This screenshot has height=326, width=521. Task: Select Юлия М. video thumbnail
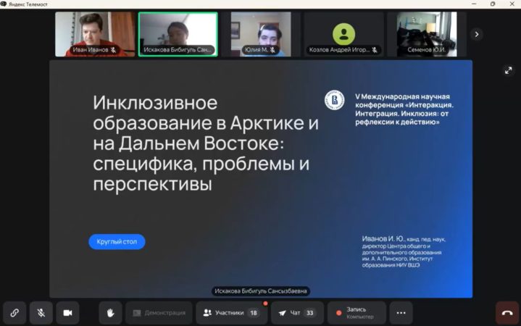[x=261, y=34]
